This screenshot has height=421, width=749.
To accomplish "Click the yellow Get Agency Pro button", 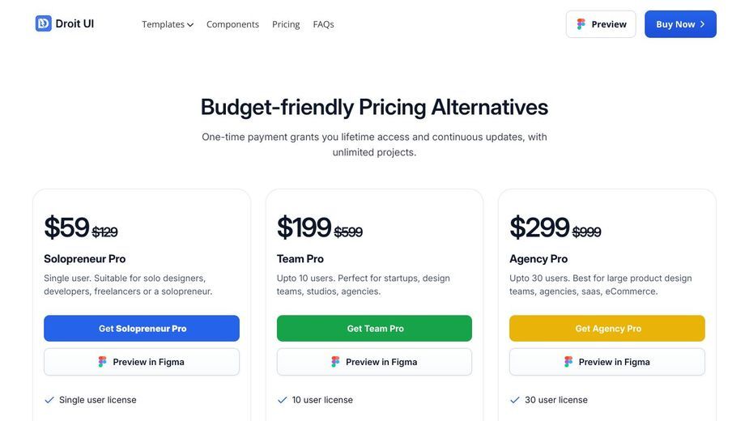I will click(607, 328).
